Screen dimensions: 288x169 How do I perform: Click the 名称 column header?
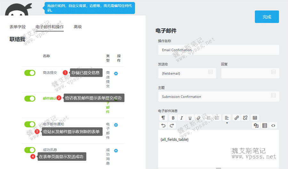click(46, 56)
